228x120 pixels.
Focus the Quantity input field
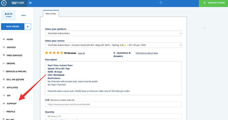click(x=113, y=116)
